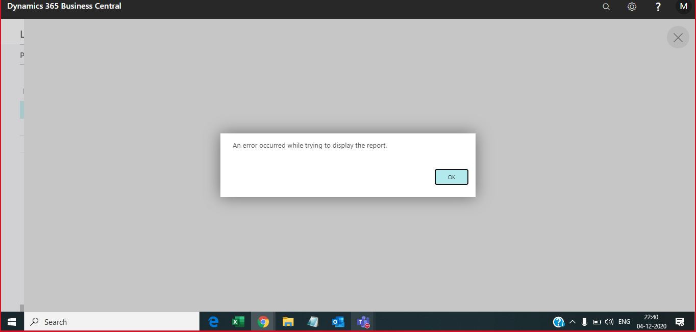Open the ENG language switcher
This screenshot has height=332, width=696.
coord(624,321)
